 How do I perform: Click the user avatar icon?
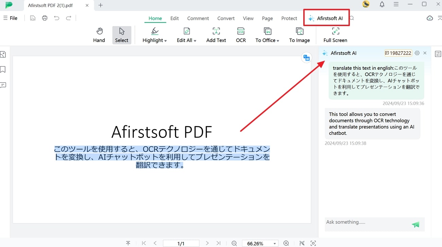pos(366,4)
